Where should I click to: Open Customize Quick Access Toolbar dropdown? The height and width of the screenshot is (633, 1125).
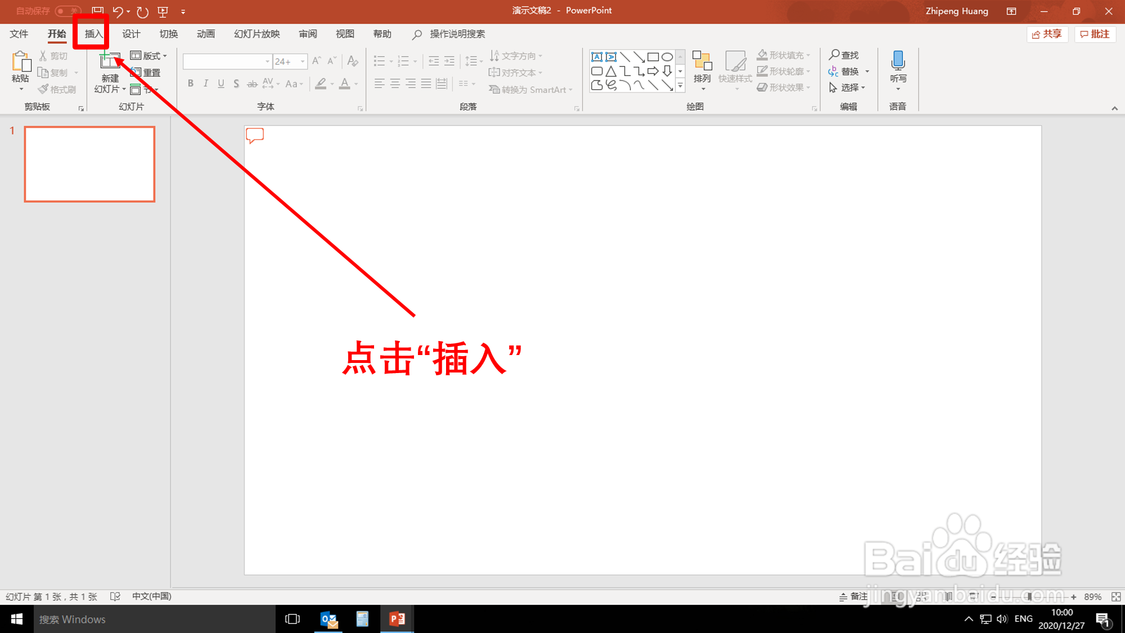(x=183, y=11)
